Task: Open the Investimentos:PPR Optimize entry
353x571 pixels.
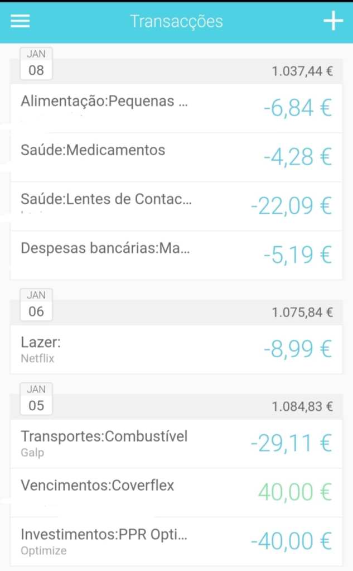Action: [104, 541]
